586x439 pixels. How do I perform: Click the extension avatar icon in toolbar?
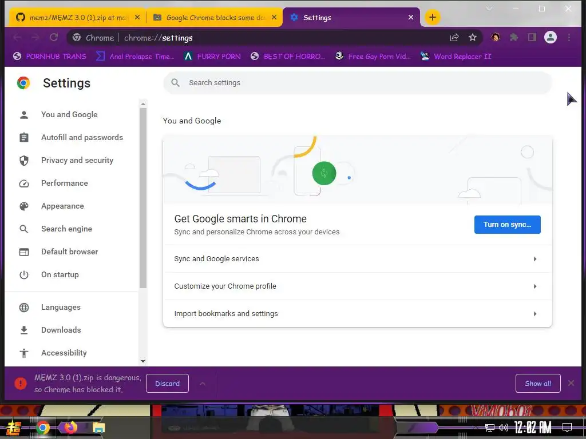pyautogui.click(x=496, y=37)
